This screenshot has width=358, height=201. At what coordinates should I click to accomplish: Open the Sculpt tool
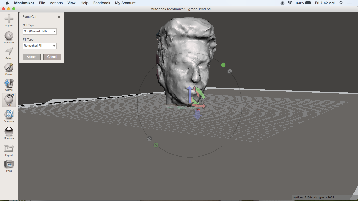coord(9,69)
